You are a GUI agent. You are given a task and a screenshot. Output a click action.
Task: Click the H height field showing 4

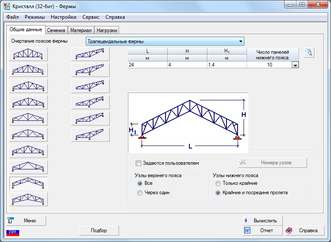coord(187,65)
